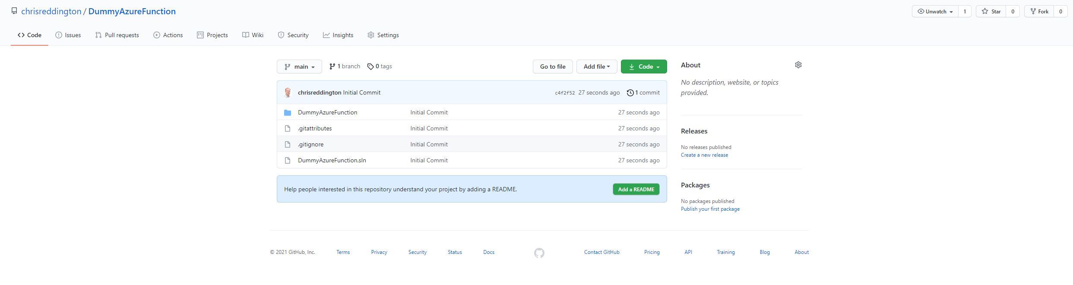The height and width of the screenshot is (285, 1073).
Task: Open footer Pricing link
Action: pyautogui.click(x=652, y=252)
